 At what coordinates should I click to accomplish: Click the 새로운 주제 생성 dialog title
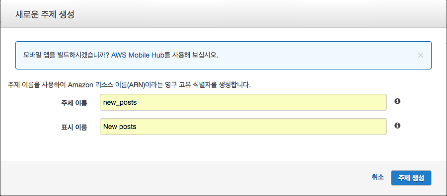(45, 14)
